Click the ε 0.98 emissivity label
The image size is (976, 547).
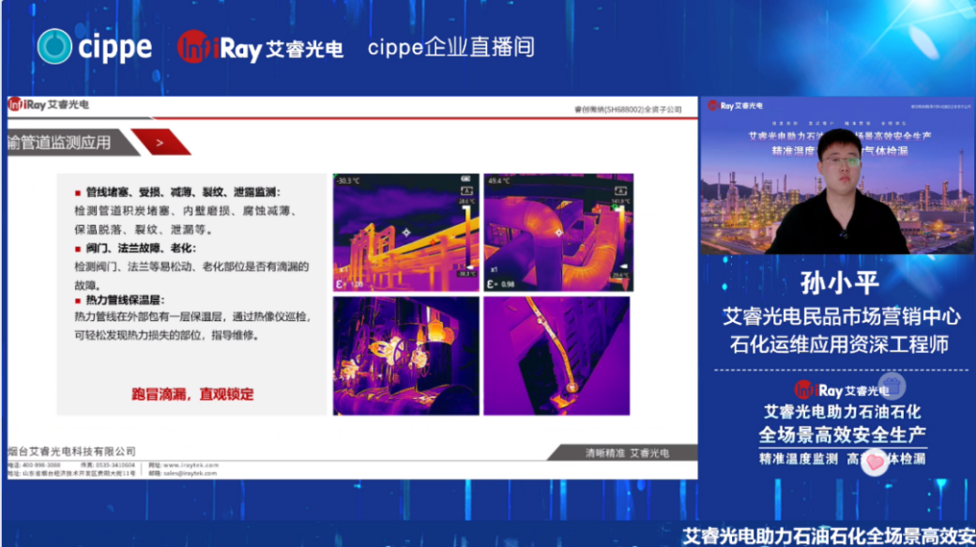501,283
